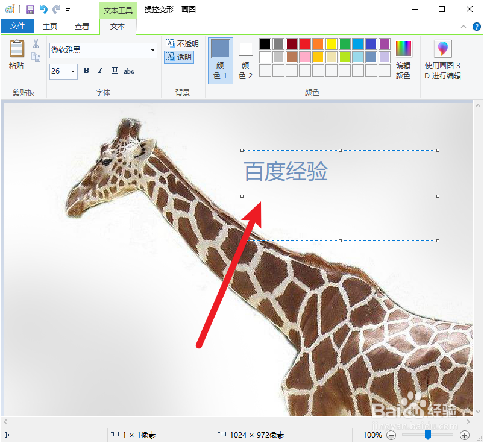
Task: Apply bold formatting with the B icon
Action: 86,71
